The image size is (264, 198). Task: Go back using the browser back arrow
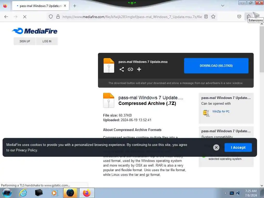[x=6, y=17]
